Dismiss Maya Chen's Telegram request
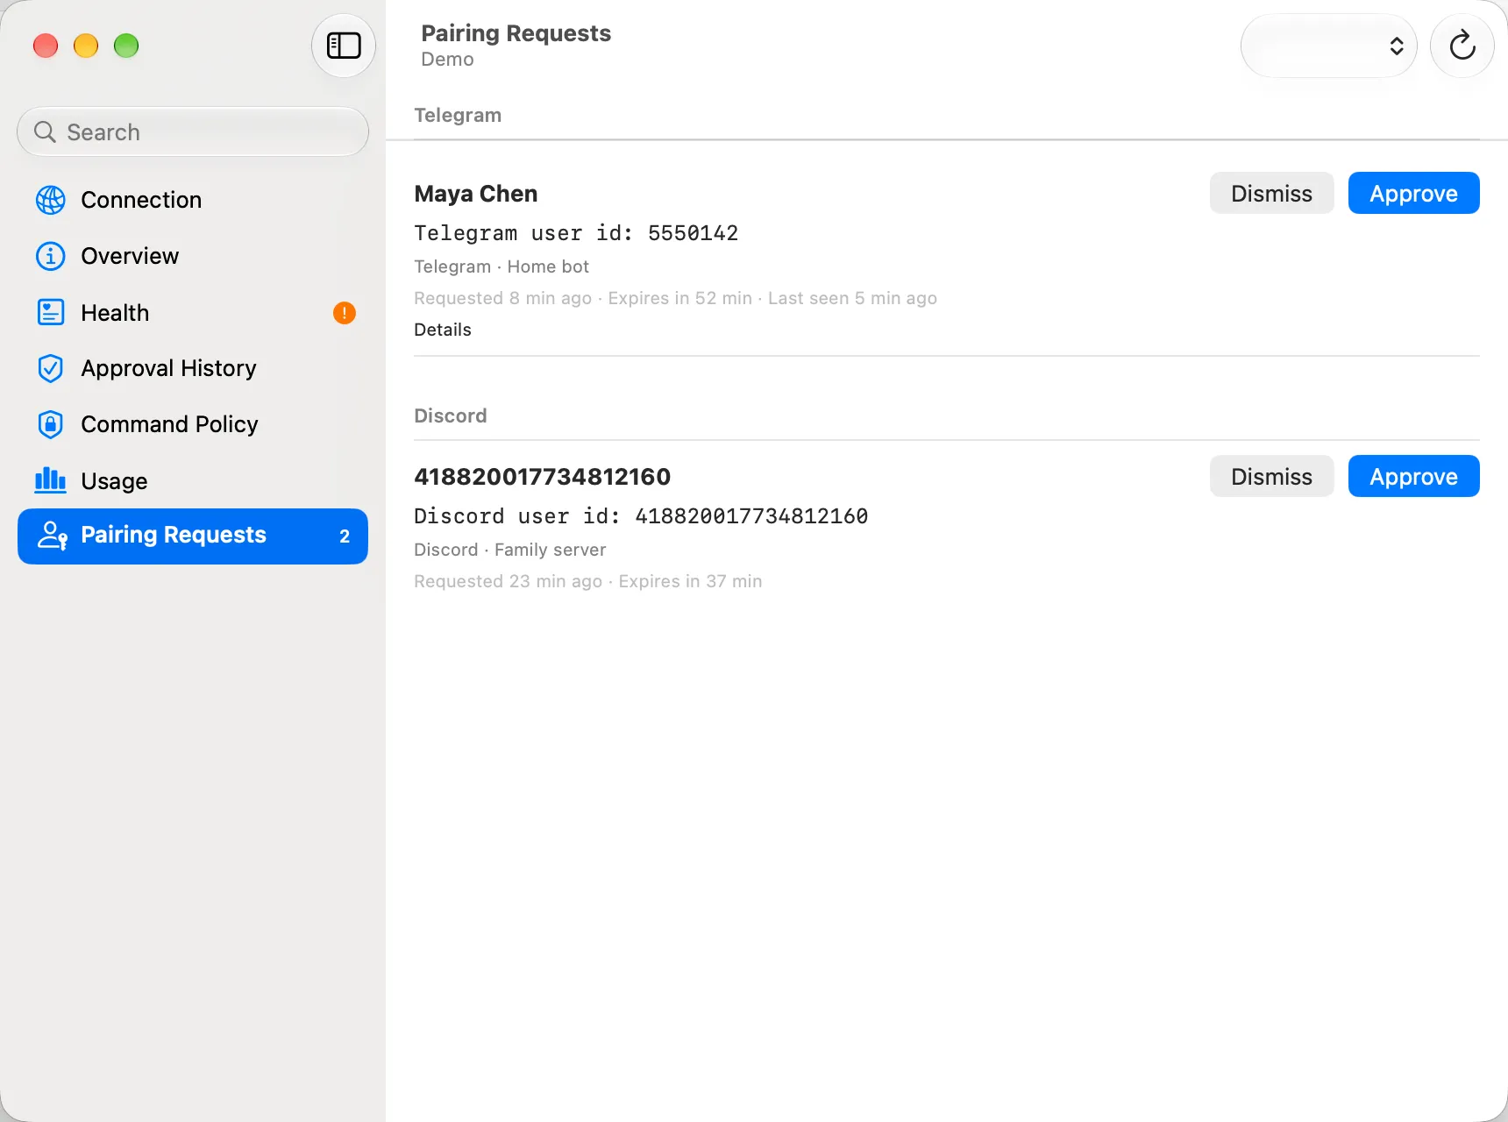The image size is (1508, 1122). (1271, 193)
